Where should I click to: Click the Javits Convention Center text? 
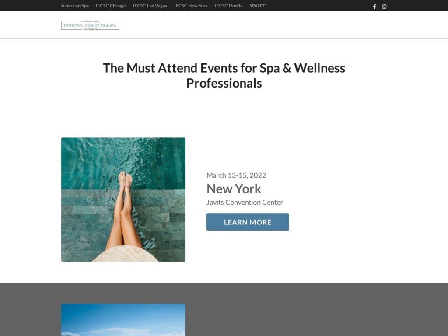(x=245, y=202)
